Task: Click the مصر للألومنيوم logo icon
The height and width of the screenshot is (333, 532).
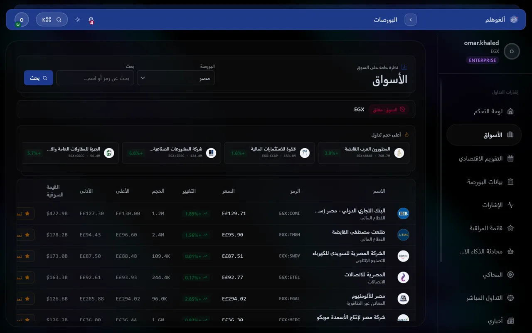Action: 403,298
